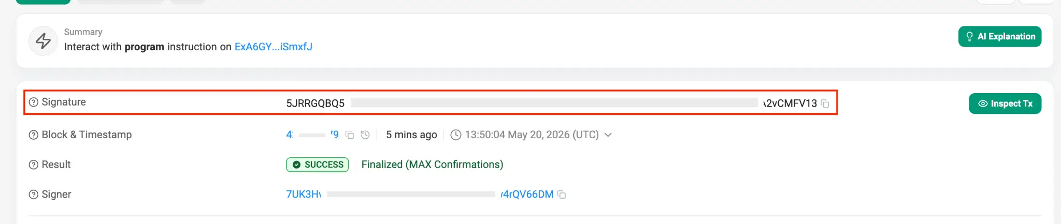Copy the block number
The height and width of the screenshot is (224, 1061).
coord(350,135)
